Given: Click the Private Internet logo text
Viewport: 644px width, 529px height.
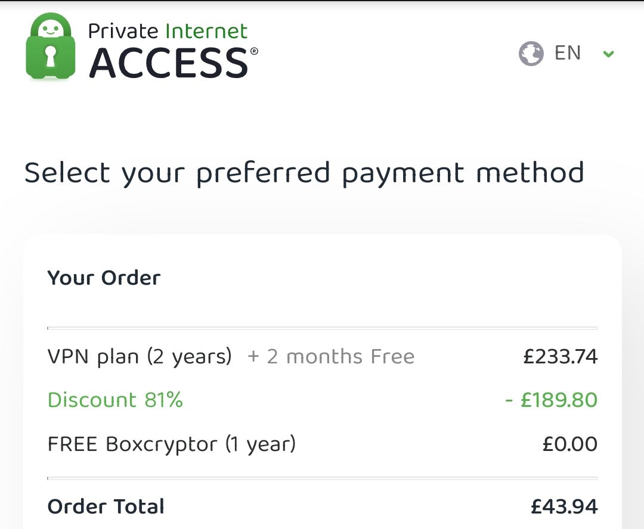Looking at the screenshot, I should coord(168,30).
